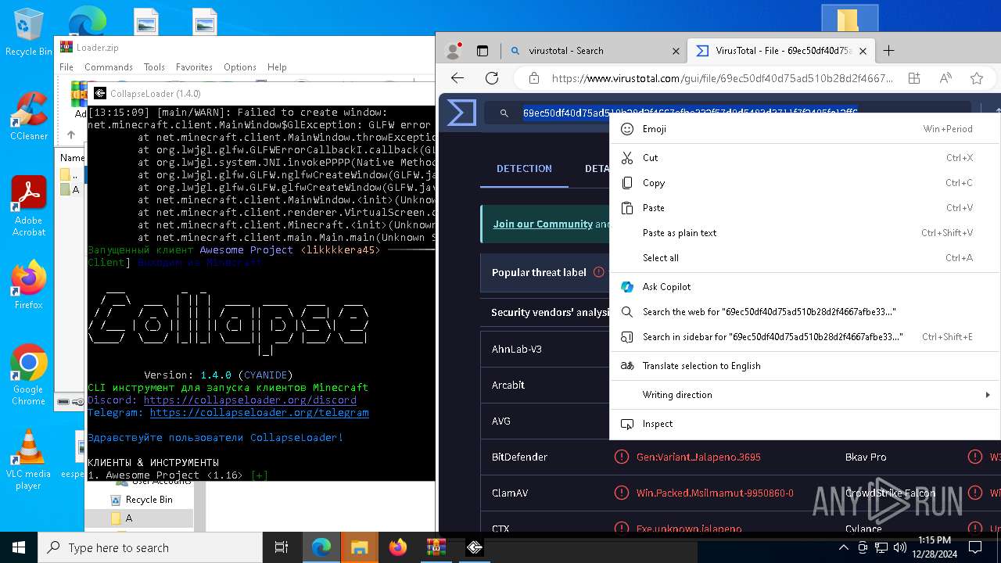
Task: Open notification center in taskbar
Action: (x=975, y=547)
